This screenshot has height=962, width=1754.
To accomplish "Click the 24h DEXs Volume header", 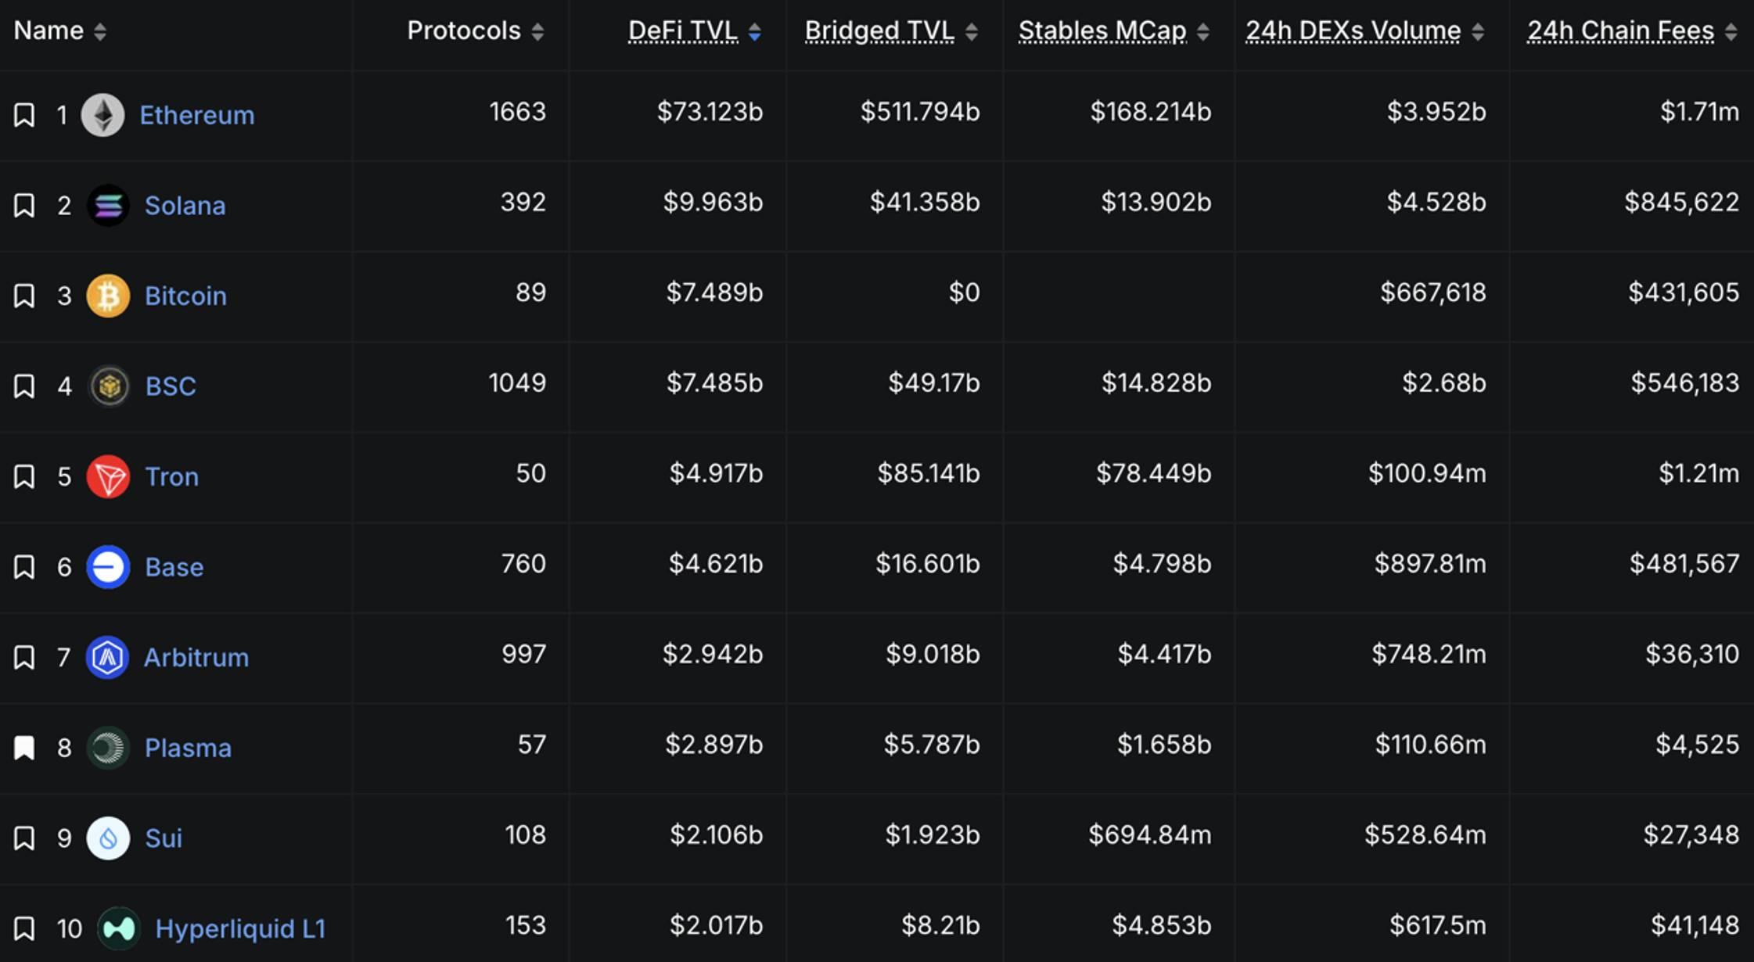I will tap(1353, 31).
